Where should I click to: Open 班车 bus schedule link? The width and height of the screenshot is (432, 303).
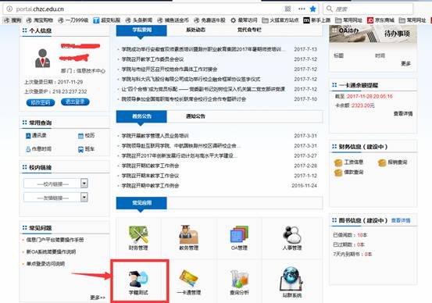click(87, 149)
